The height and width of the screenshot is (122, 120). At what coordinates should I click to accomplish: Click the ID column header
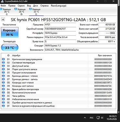click(8, 55)
